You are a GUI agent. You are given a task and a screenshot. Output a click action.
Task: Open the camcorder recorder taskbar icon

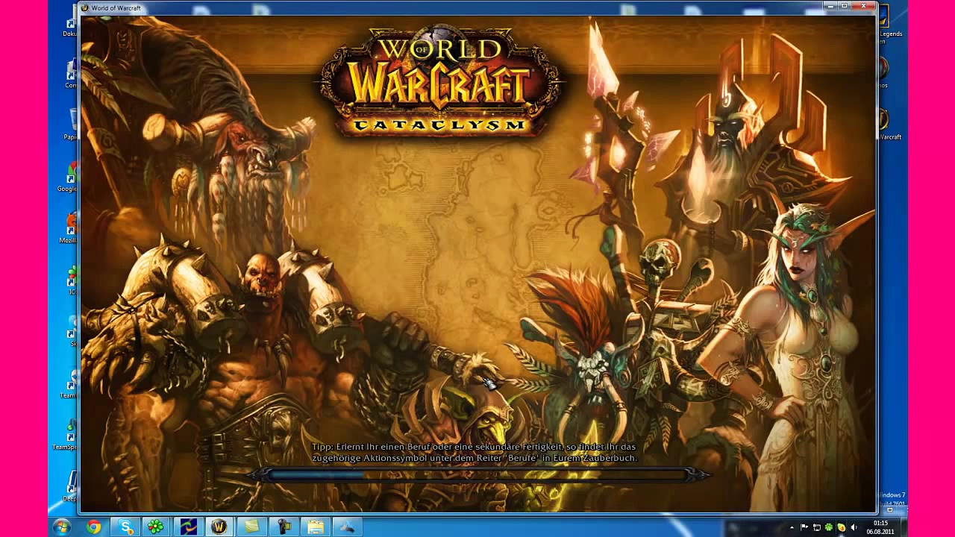[284, 527]
